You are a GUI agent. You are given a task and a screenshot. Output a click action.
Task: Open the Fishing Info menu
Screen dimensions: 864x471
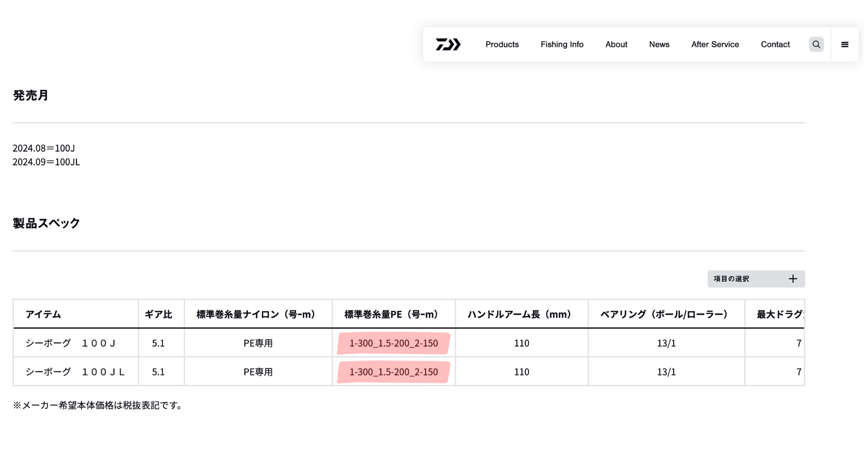pos(562,44)
